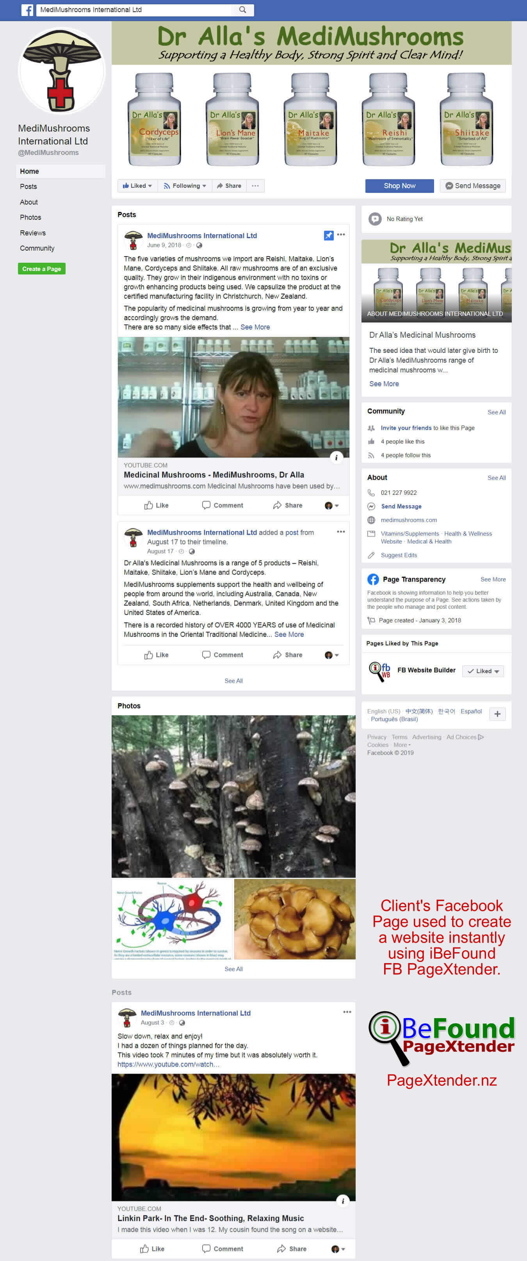The image size is (527, 1261).
Task: Click the pinned post pin icon
Action: click(328, 235)
